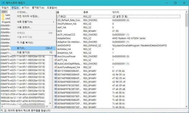This screenshot has width=189, height=113.
Task: Select tree key d36e972-e325-11ce-bfc1-08002be10318
Action: click(23, 56)
